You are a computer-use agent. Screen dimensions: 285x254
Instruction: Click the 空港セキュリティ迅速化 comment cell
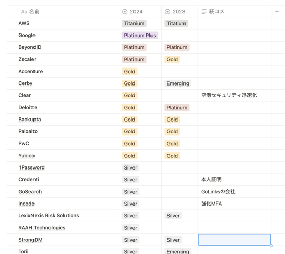234,95
